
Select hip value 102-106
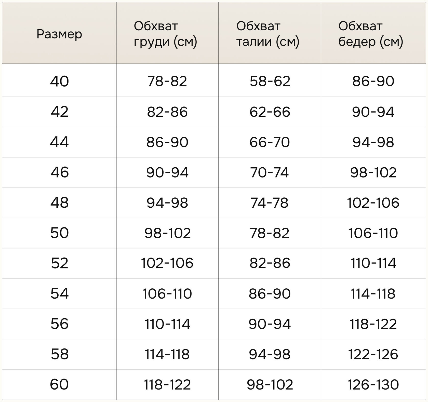373,203
